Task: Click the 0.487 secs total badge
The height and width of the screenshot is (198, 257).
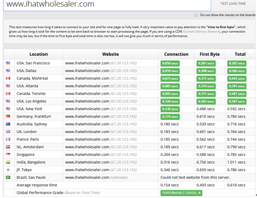Action: (236, 94)
